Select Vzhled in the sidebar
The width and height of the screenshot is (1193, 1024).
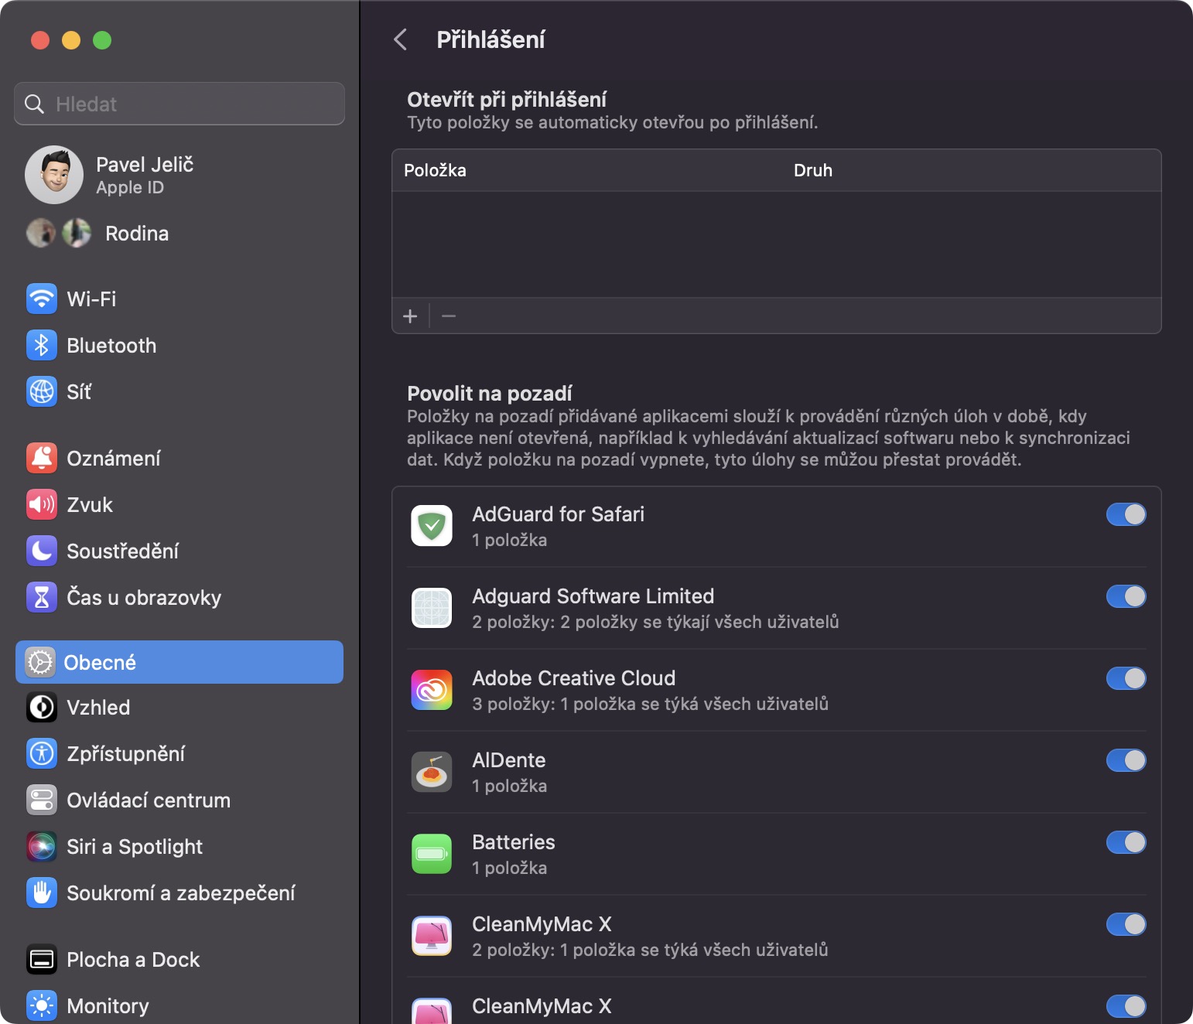click(x=98, y=707)
